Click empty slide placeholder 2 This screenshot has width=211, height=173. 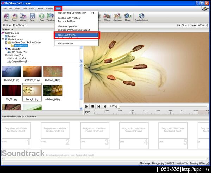[x=56, y=135]
